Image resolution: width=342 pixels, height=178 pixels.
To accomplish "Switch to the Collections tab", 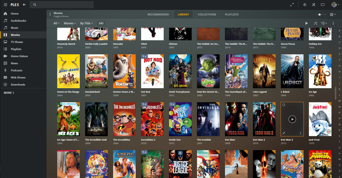I will (x=207, y=15).
